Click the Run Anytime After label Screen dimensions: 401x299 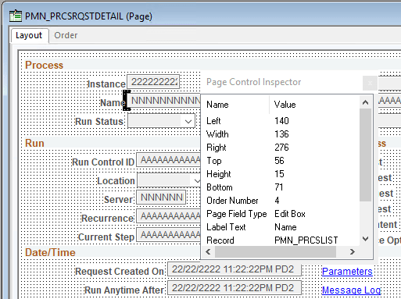click(x=124, y=290)
